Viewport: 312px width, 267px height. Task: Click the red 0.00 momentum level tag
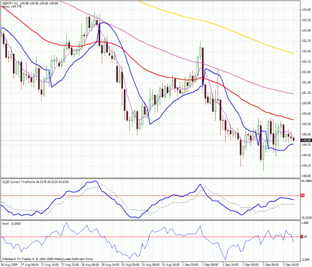(x=304, y=237)
